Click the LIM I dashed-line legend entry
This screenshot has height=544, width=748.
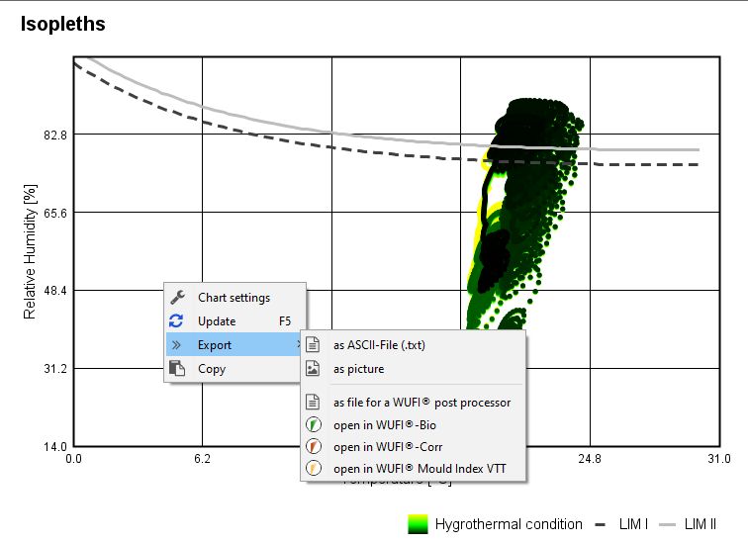click(x=622, y=524)
